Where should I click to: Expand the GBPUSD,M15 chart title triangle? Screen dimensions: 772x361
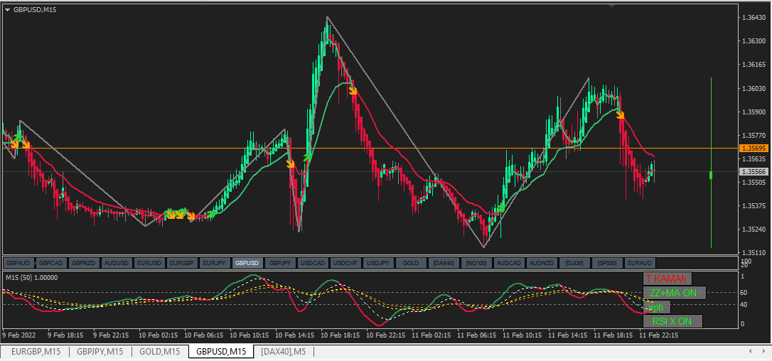click(x=8, y=9)
